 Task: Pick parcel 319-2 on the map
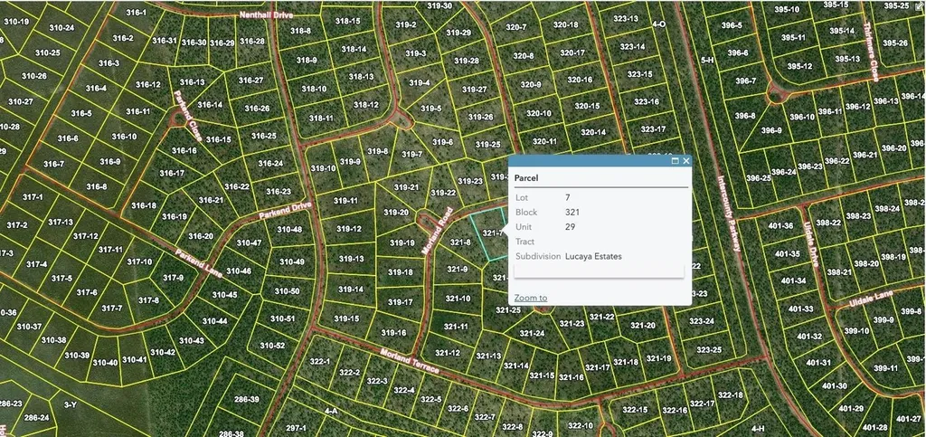(406, 25)
